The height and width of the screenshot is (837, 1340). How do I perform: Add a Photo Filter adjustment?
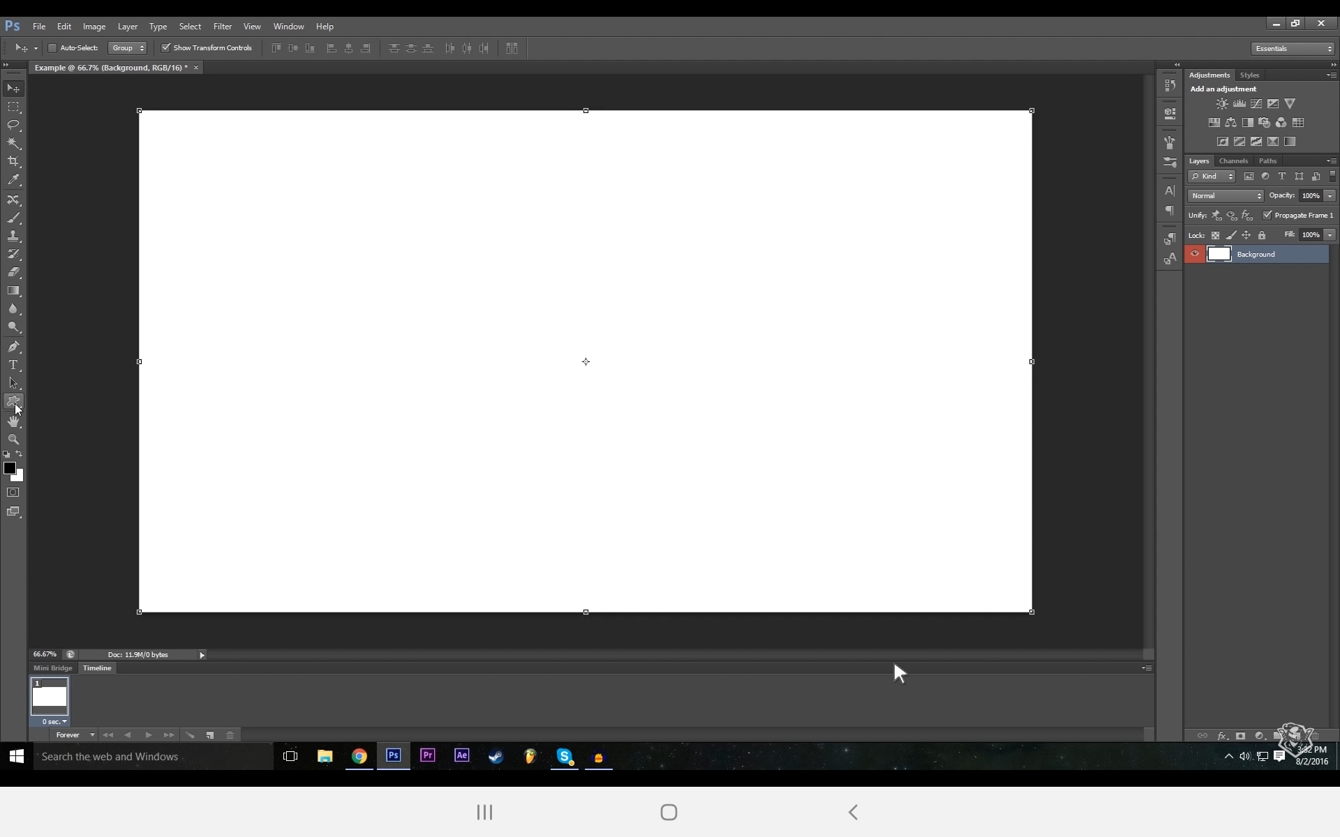(x=1264, y=122)
